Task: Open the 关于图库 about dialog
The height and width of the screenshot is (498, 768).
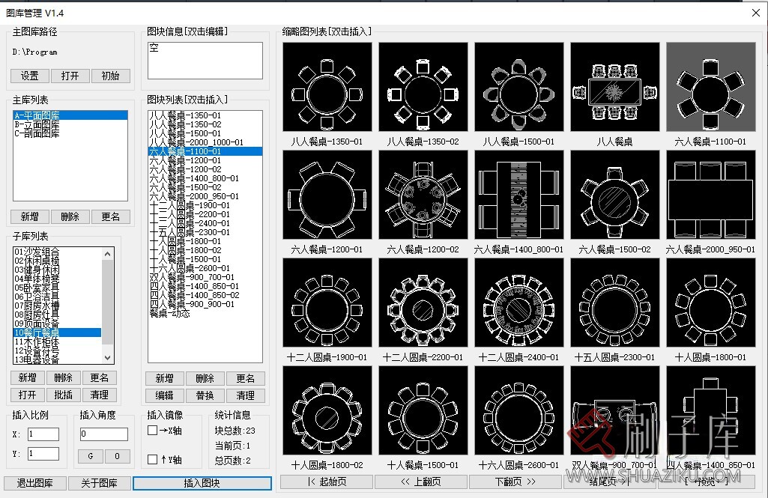Action: tap(99, 484)
